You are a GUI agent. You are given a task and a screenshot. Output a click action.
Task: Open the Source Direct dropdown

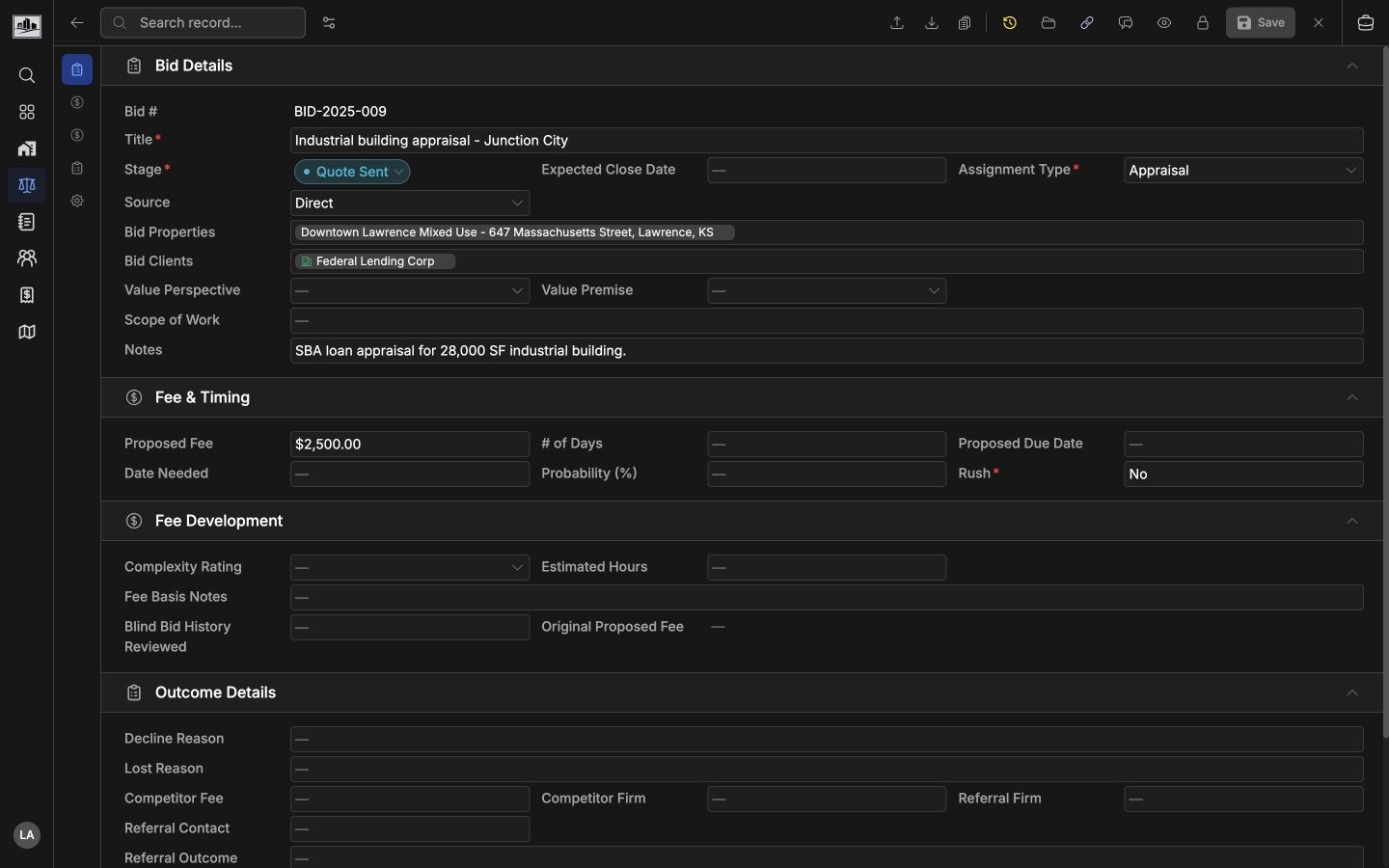[410, 203]
